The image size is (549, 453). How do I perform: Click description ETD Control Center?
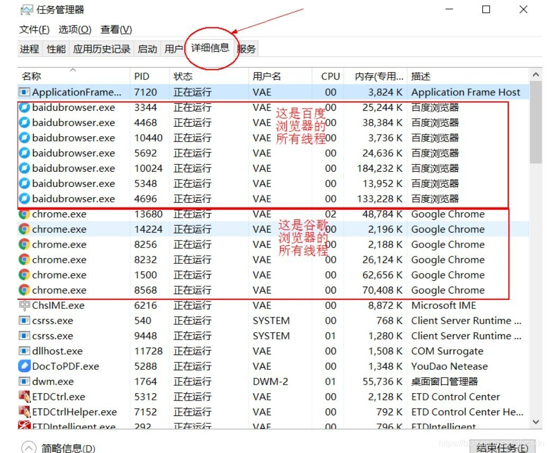coord(455,397)
